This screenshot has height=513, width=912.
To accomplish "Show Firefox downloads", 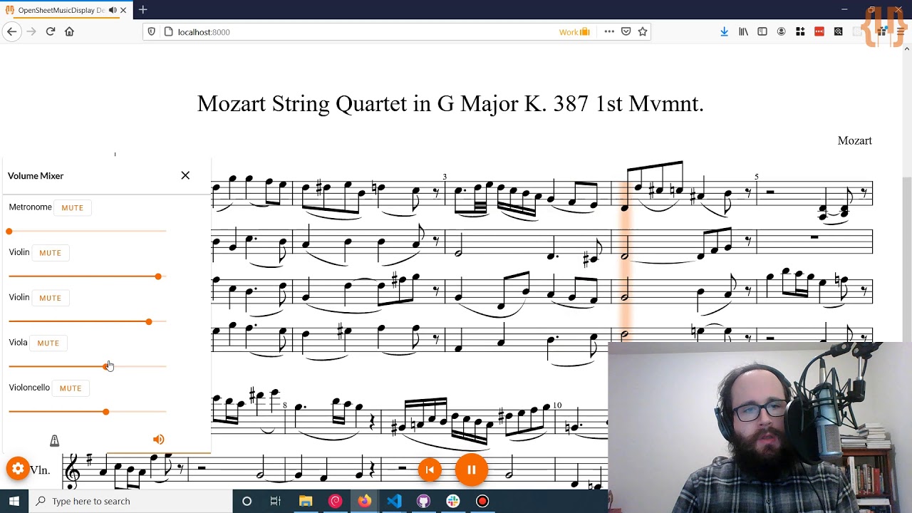I will click(x=724, y=31).
